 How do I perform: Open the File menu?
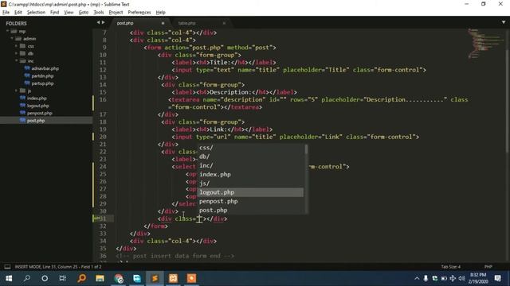(x=6, y=13)
